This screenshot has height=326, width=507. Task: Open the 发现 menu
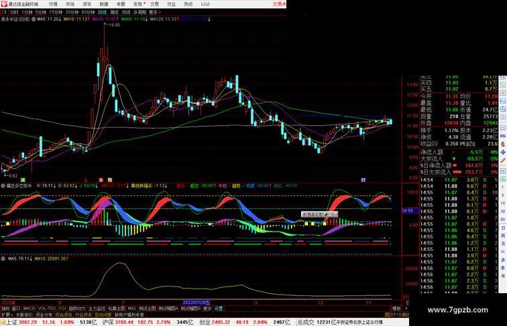[x=137, y=4]
